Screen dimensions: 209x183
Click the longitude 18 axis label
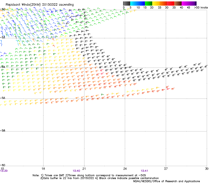(43, 169)
